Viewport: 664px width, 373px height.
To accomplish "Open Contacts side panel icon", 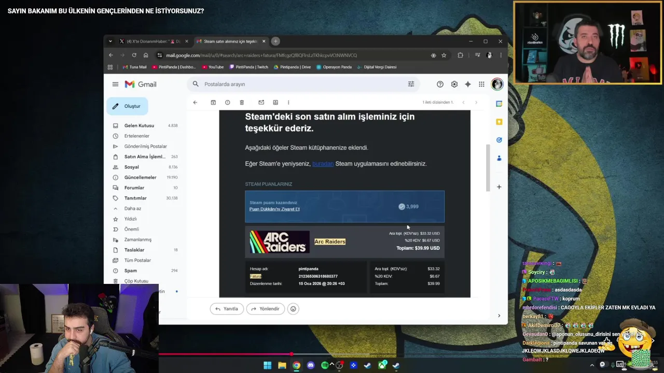I will click(499, 158).
